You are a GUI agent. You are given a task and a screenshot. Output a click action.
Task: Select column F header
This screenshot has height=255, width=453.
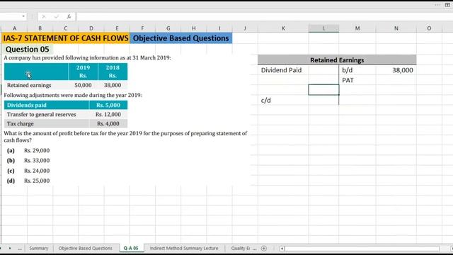[x=142, y=28]
